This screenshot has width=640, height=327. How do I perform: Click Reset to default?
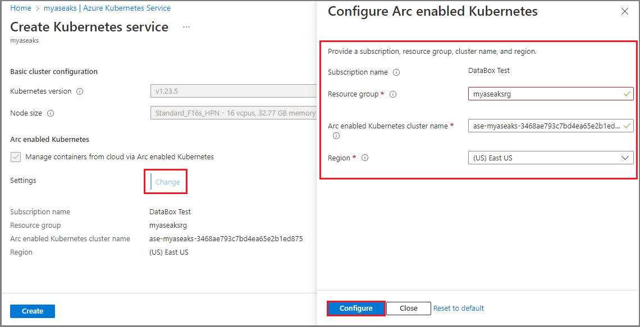[458, 308]
